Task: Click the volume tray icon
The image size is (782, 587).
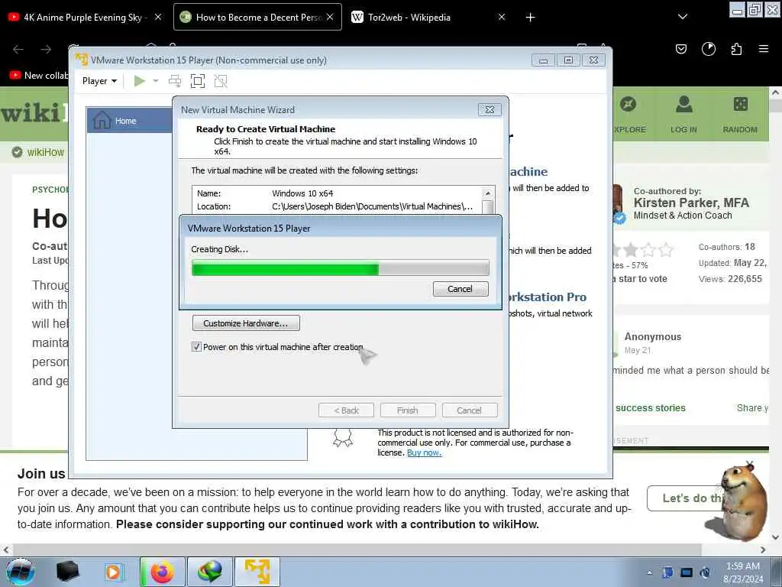Action: [x=705, y=572]
